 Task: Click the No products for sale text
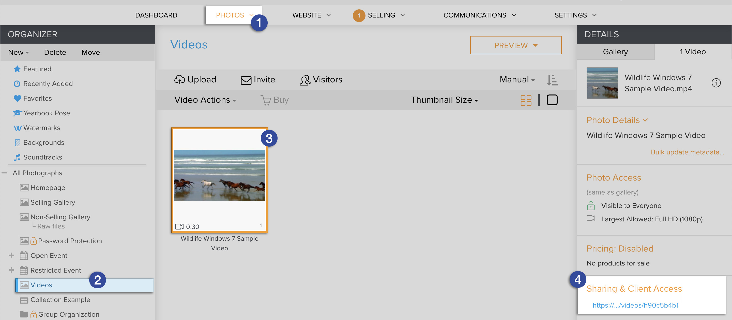618,263
